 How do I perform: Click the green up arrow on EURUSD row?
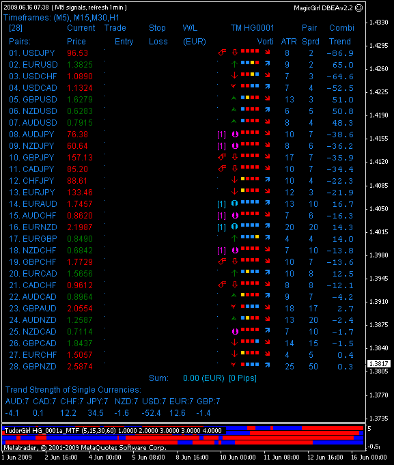[x=234, y=64]
